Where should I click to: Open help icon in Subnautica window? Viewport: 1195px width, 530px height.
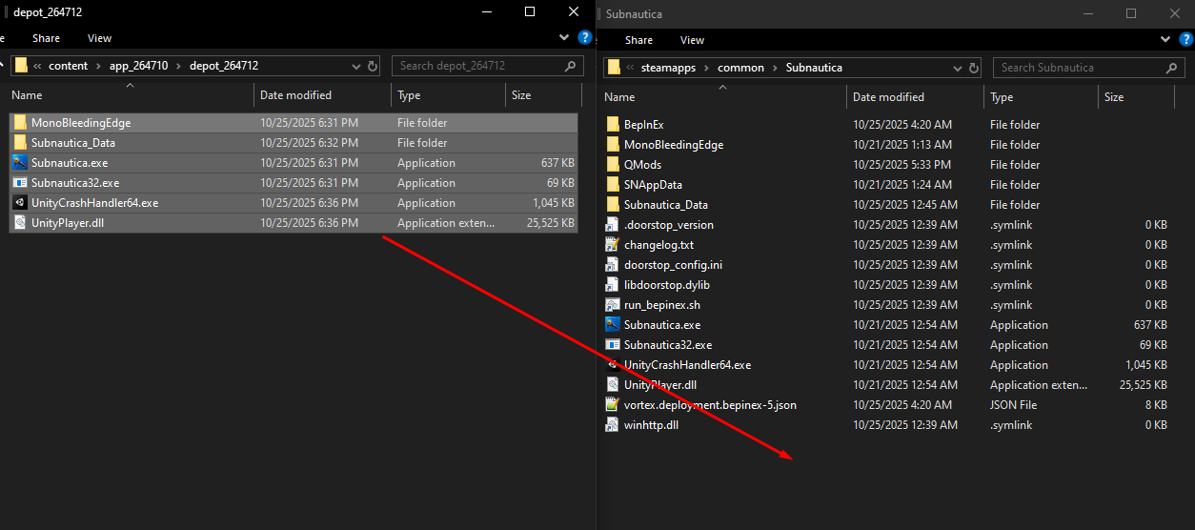[x=1185, y=40]
